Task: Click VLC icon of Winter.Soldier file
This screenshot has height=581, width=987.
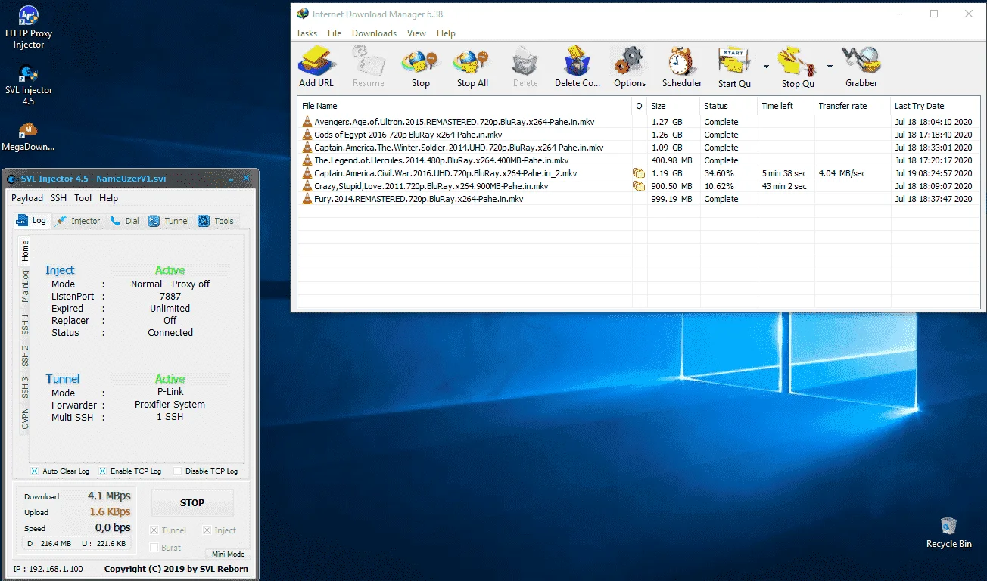Action: click(x=307, y=148)
